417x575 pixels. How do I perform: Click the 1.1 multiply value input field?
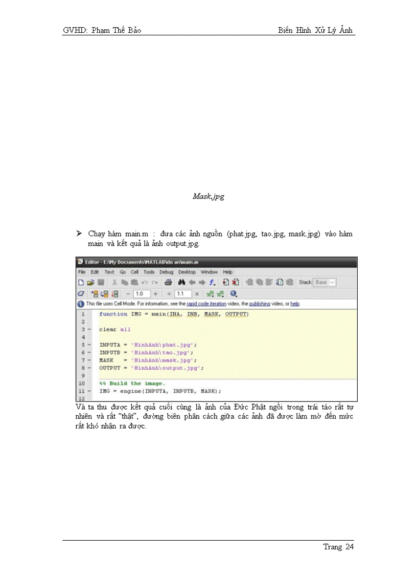pos(182,294)
